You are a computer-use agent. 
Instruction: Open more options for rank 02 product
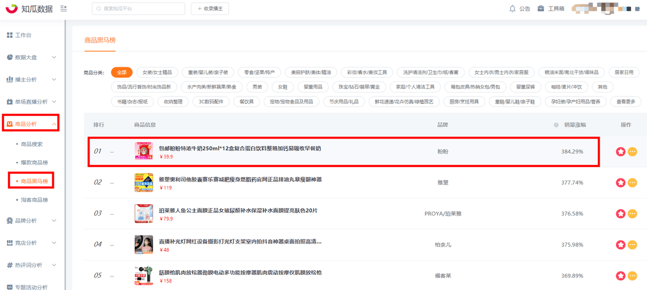click(632, 183)
